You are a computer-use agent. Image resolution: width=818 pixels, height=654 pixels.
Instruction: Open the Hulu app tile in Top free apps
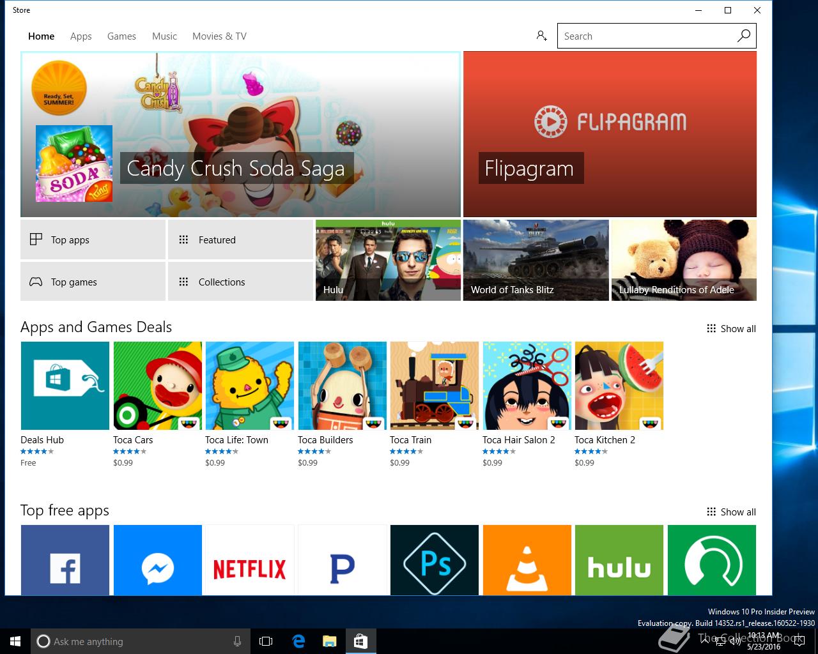click(x=619, y=560)
